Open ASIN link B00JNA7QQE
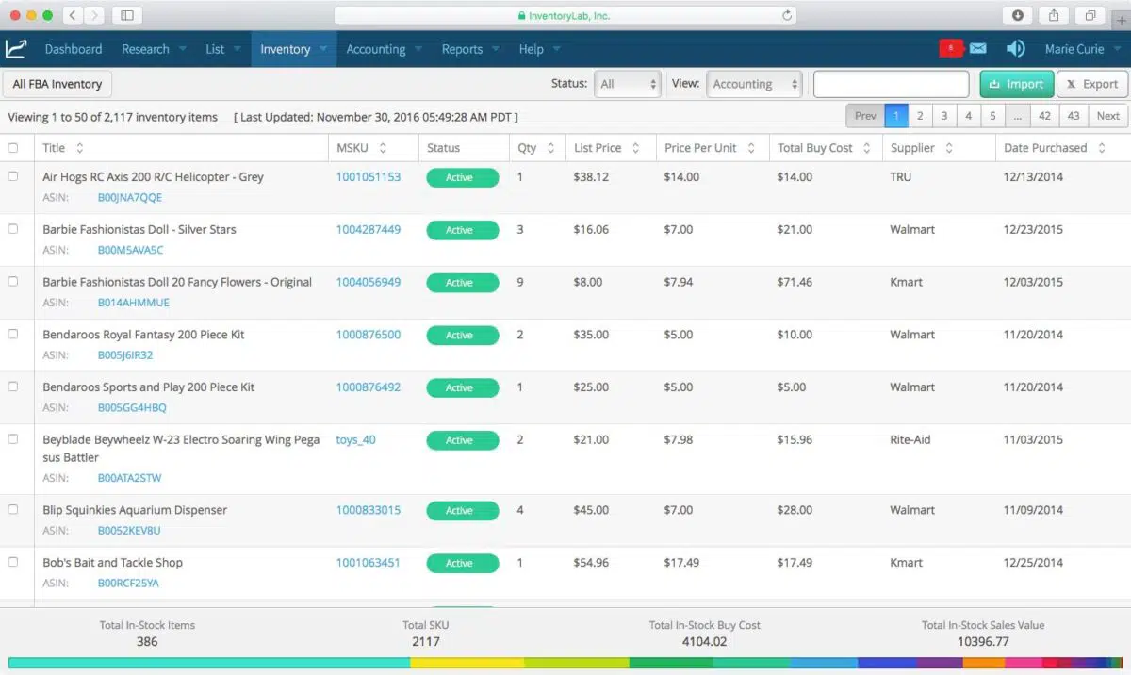Screen dimensions: 1131x675 (x=128, y=198)
